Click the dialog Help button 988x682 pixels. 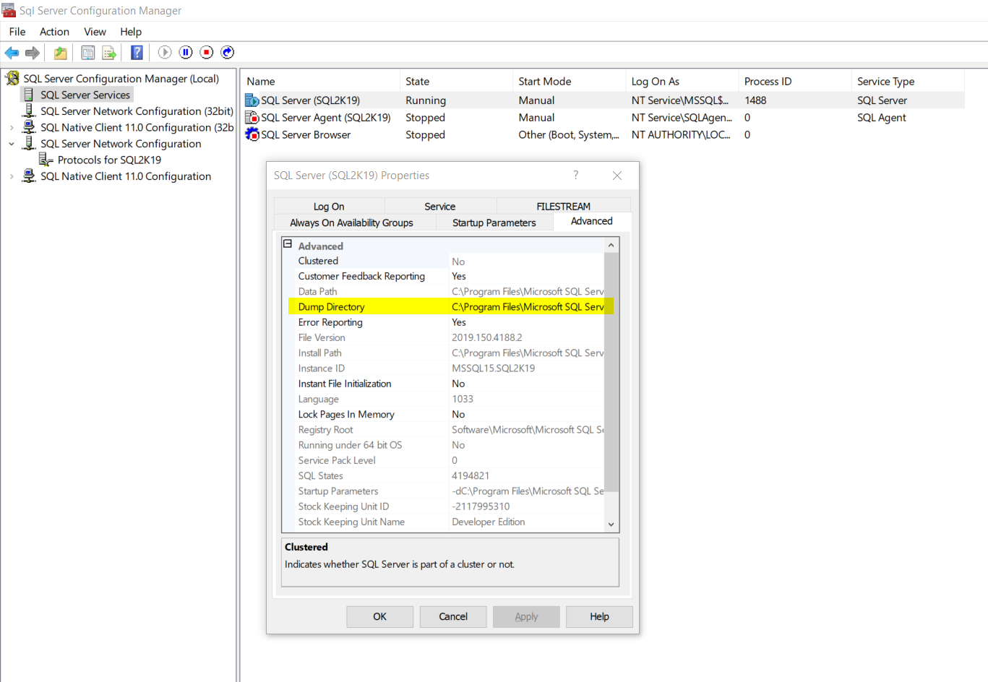coord(599,616)
